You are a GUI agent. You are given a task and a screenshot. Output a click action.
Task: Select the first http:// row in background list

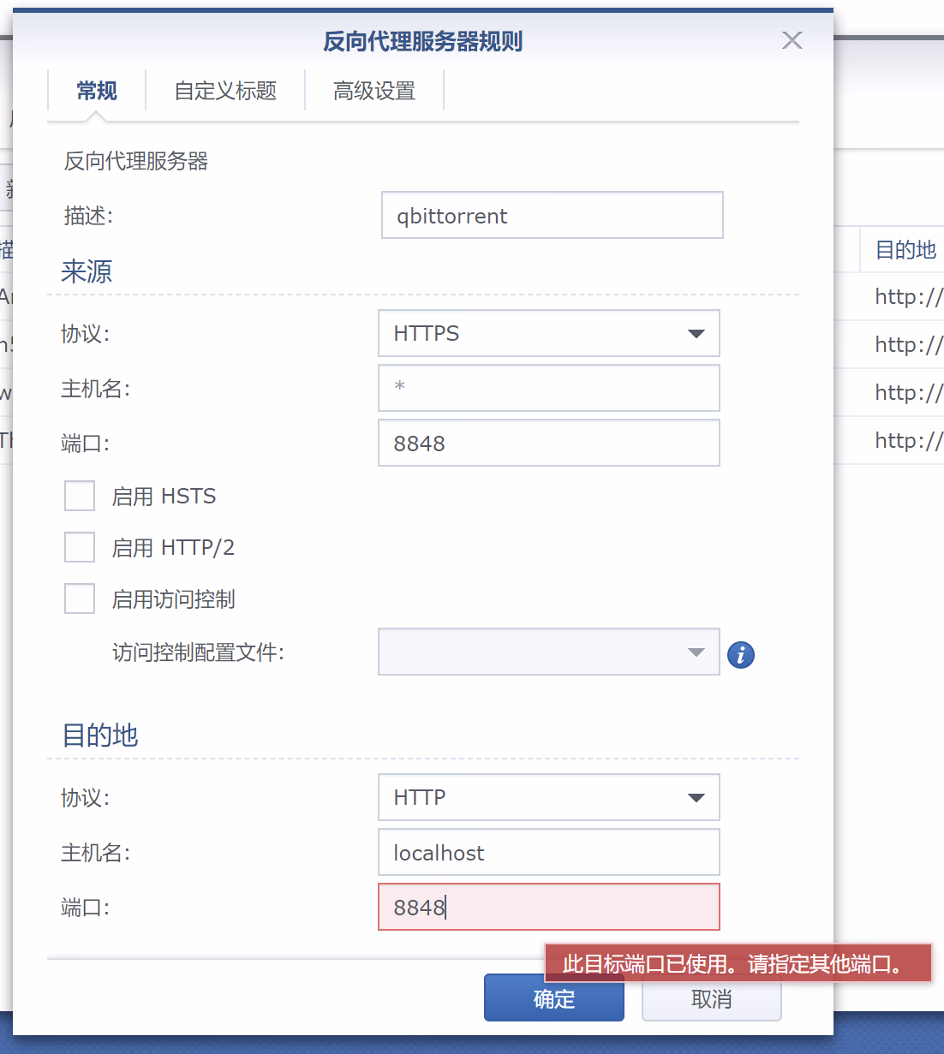[x=907, y=297]
